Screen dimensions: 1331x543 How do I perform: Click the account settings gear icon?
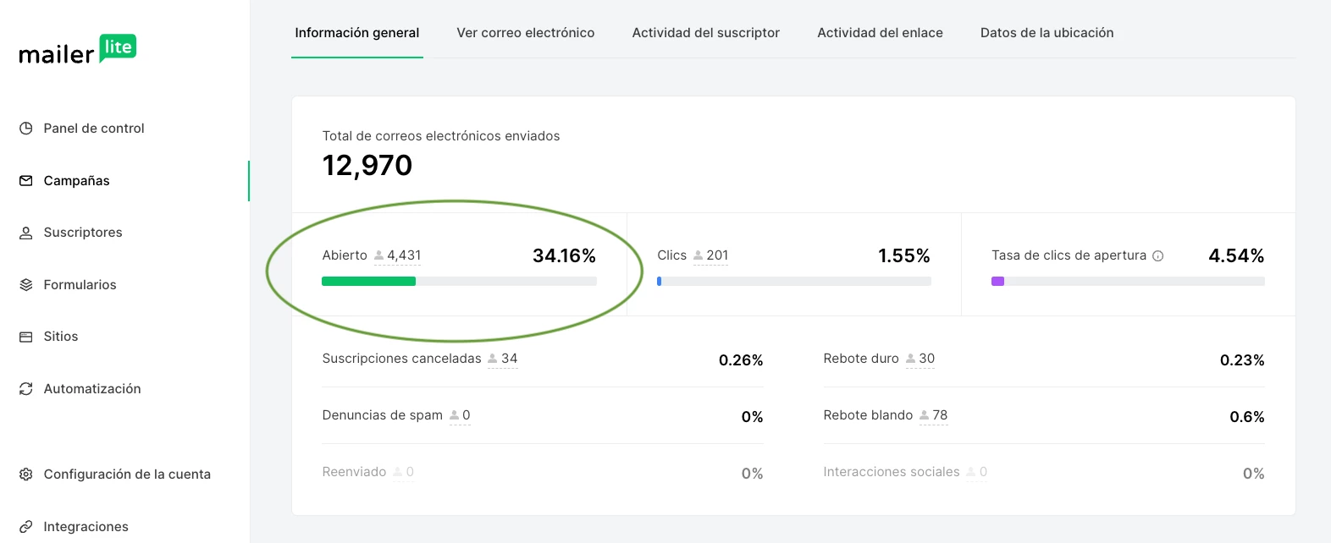coord(26,474)
